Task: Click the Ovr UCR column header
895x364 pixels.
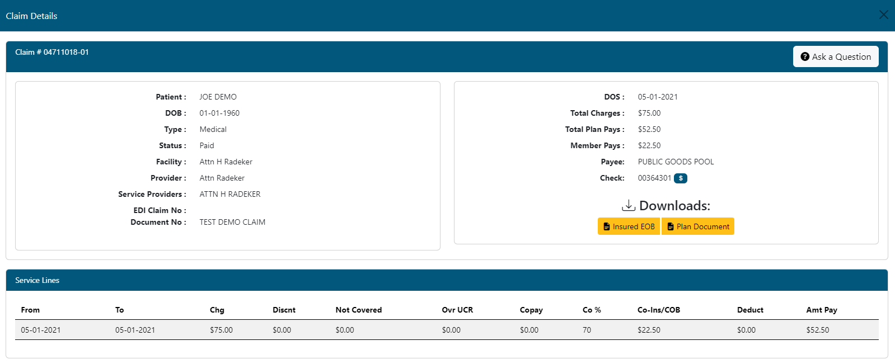Action: (x=457, y=310)
